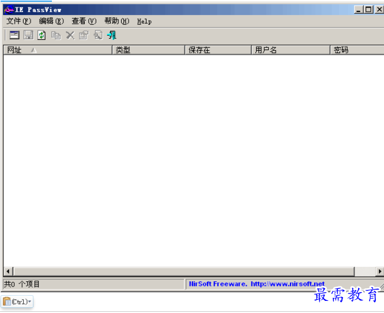Click the Save floppy disk toolbar icon

pyautogui.click(x=28, y=35)
